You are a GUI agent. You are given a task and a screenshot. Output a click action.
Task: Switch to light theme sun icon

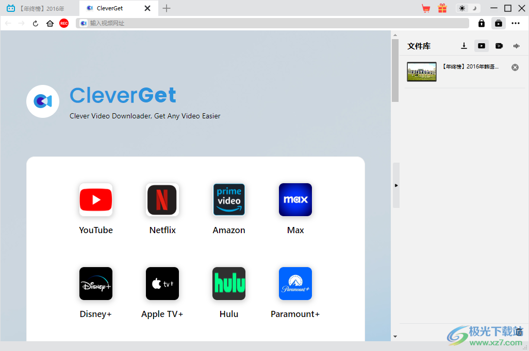click(x=462, y=8)
